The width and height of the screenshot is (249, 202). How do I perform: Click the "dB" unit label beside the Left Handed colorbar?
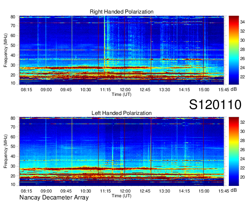pyautogui.click(x=234, y=190)
